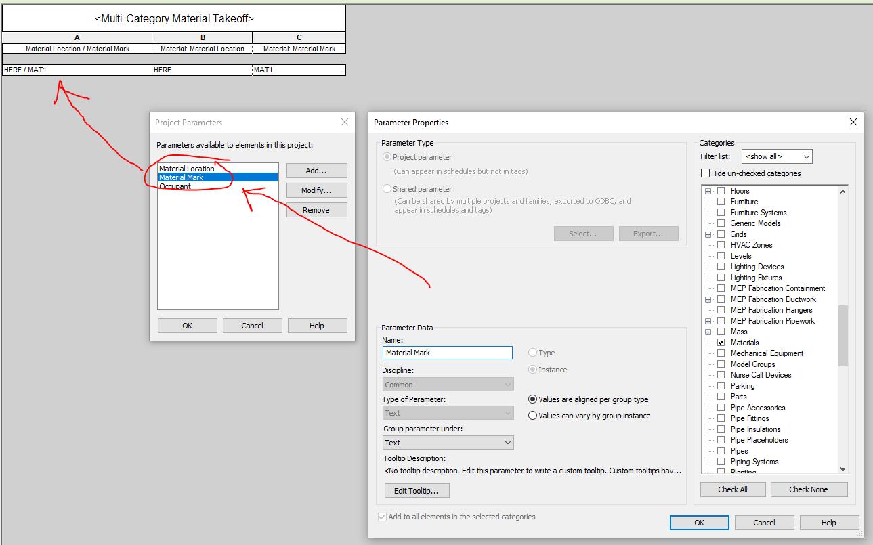Click the Material Mark name field
The width and height of the screenshot is (873, 545).
click(x=447, y=353)
